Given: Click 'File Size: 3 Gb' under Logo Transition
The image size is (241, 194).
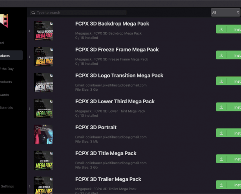Looking at the screenshot, I should point(86,90).
